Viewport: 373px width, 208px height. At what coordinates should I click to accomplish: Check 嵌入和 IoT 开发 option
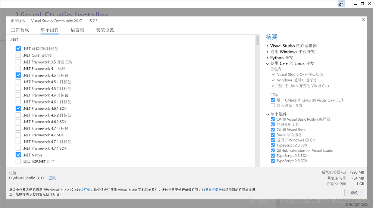[x=273, y=105]
